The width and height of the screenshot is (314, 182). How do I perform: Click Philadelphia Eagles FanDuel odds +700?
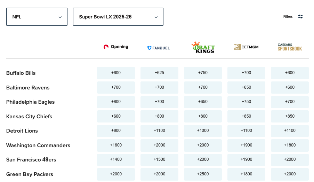(159, 102)
